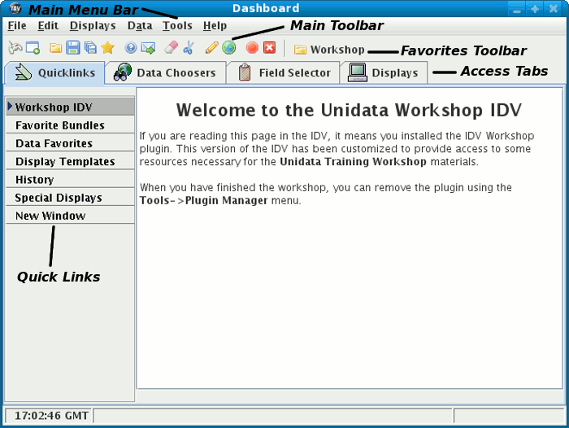Click the pencil toolbar icon
The height and width of the screenshot is (428, 569).
211,49
